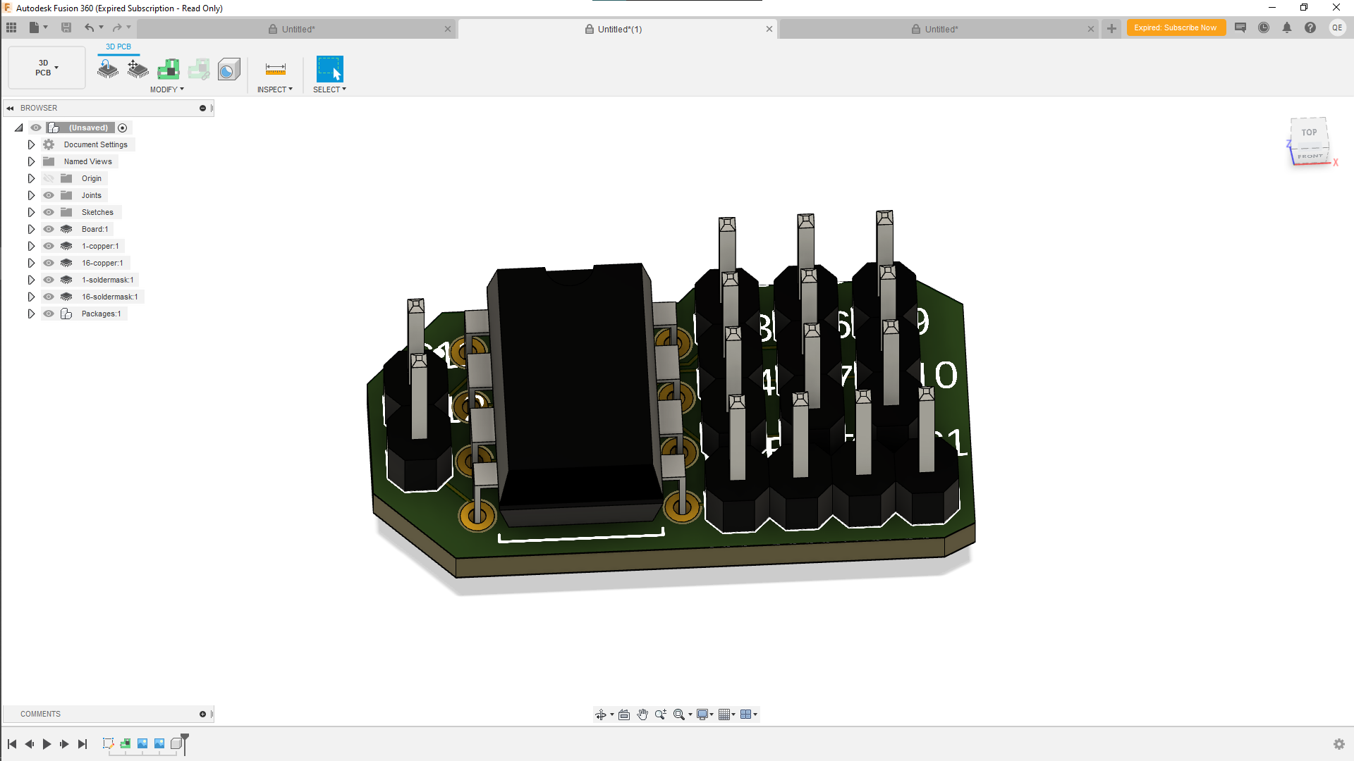Add a new design tab
Screen dimensions: 1354x761
click(1111, 28)
